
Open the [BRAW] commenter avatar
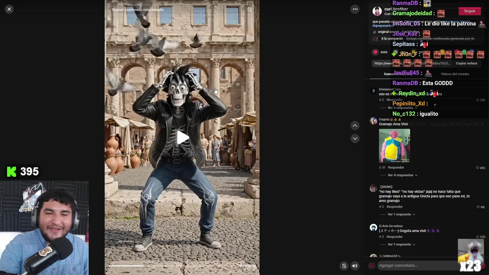point(373,188)
